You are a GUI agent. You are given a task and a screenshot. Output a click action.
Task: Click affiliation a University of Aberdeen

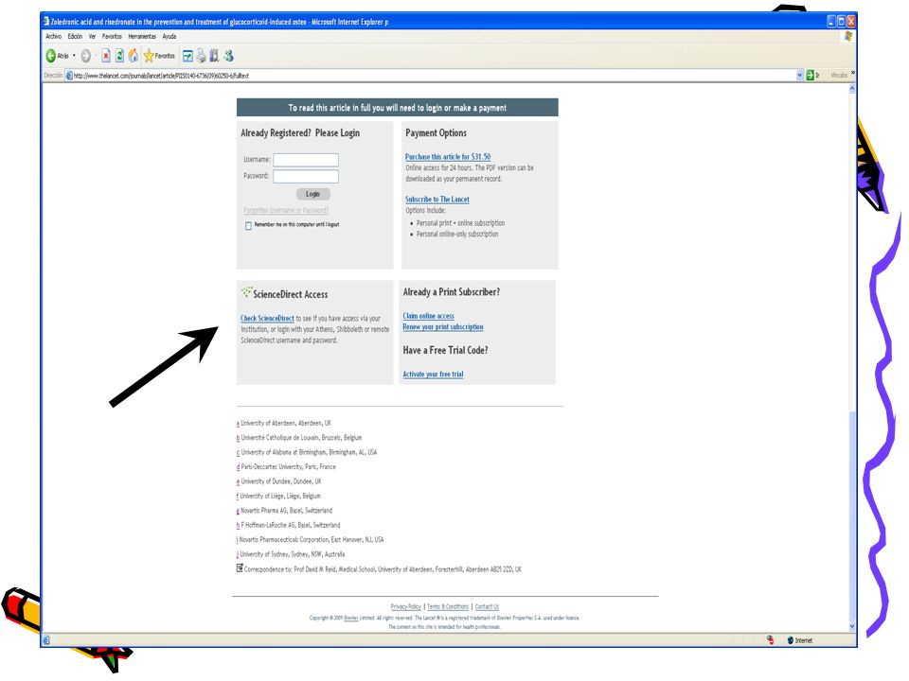[238, 424]
